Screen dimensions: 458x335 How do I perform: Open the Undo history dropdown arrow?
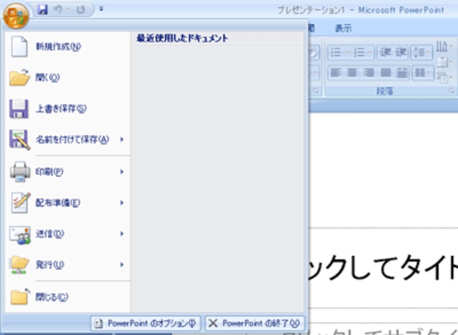[x=68, y=10]
